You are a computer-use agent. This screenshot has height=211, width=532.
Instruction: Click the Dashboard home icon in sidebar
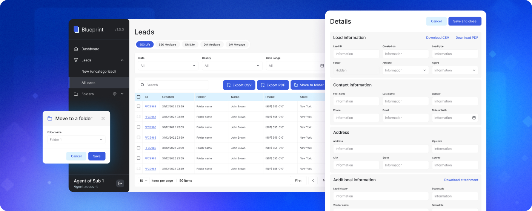[x=76, y=49]
